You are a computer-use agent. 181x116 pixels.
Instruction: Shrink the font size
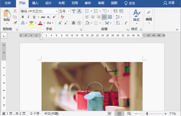pos(66,23)
